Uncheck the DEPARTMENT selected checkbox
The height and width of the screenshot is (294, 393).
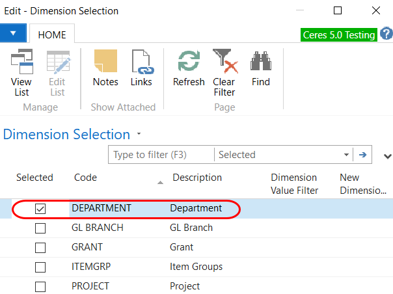pos(40,209)
